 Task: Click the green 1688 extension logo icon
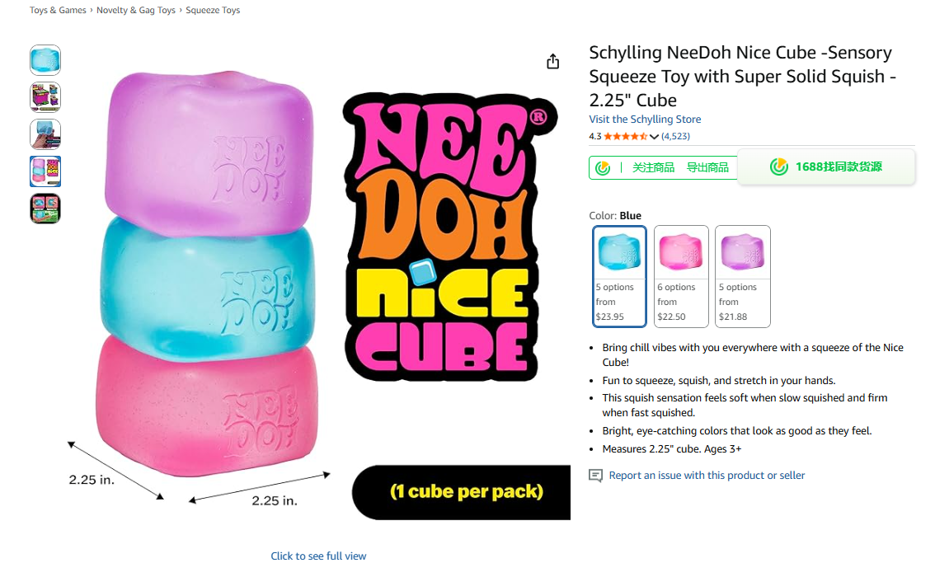(x=603, y=167)
